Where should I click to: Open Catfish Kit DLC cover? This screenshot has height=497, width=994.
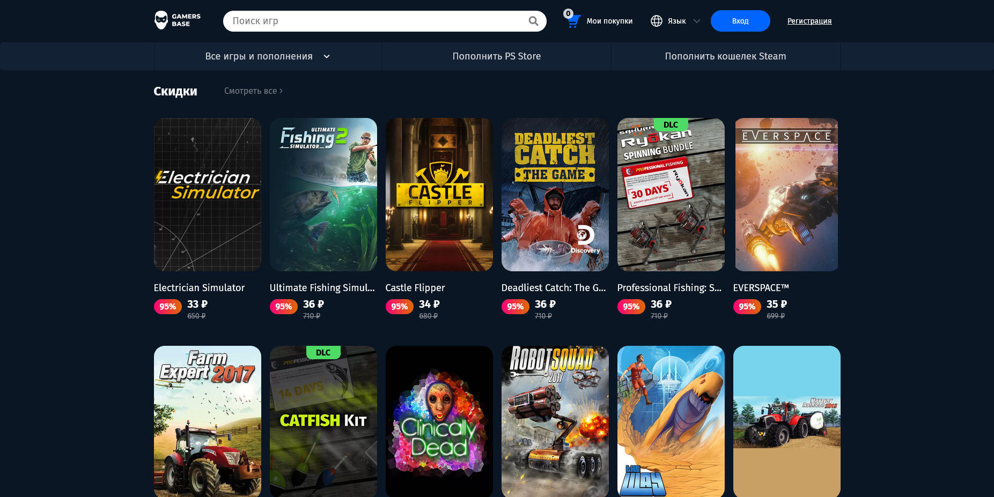click(323, 421)
